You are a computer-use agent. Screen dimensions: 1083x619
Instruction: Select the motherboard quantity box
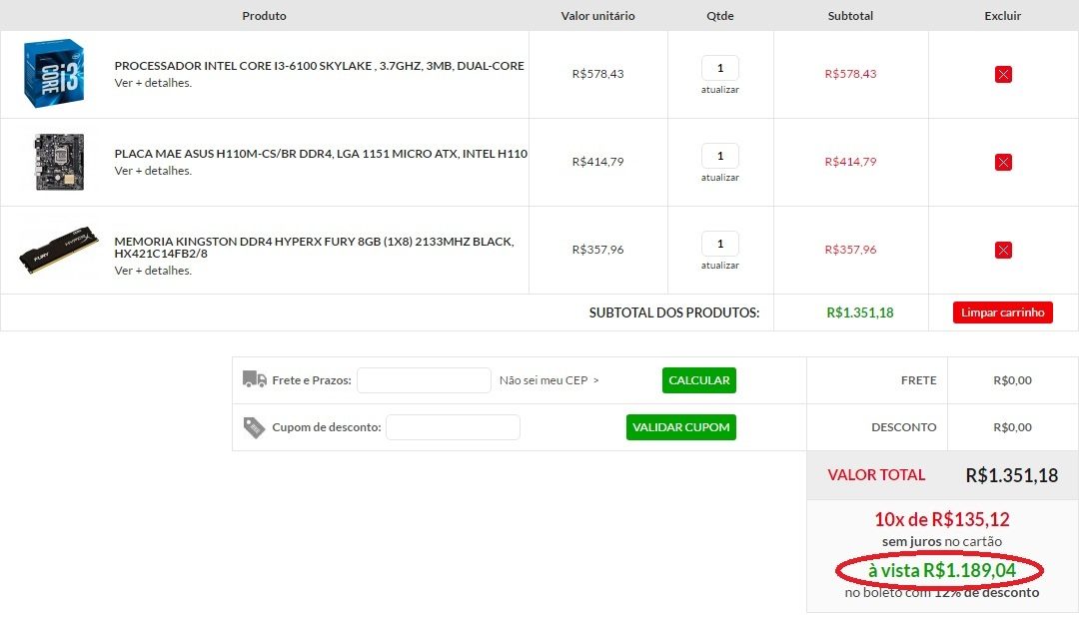coord(719,156)
